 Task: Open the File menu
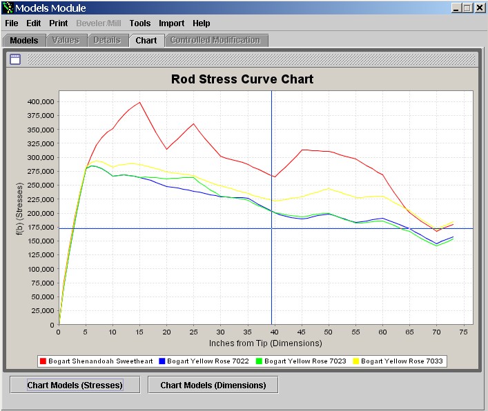pos(12,23)
